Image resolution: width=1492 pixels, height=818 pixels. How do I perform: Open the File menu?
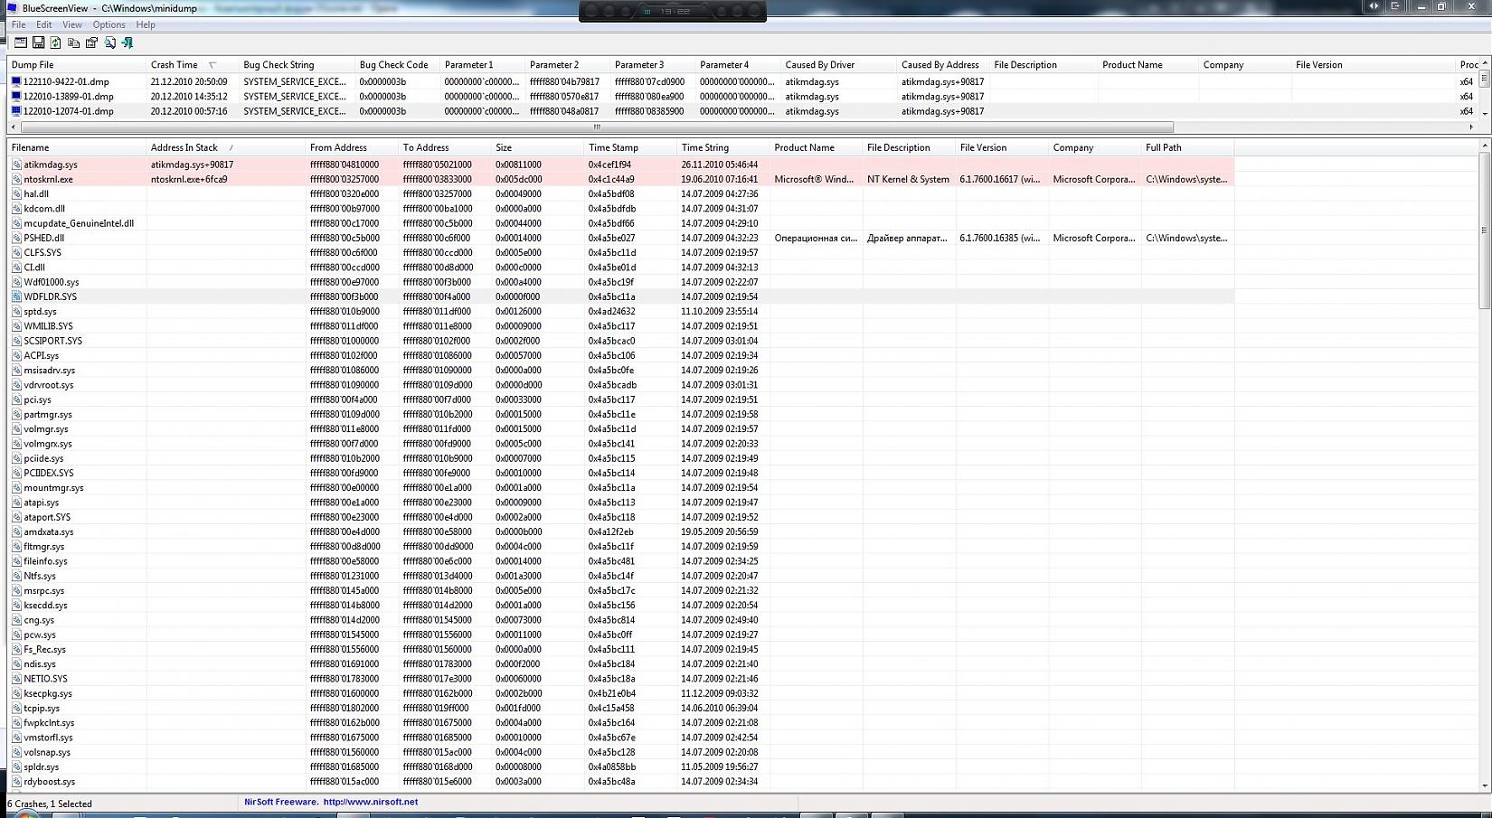[18, 24]
